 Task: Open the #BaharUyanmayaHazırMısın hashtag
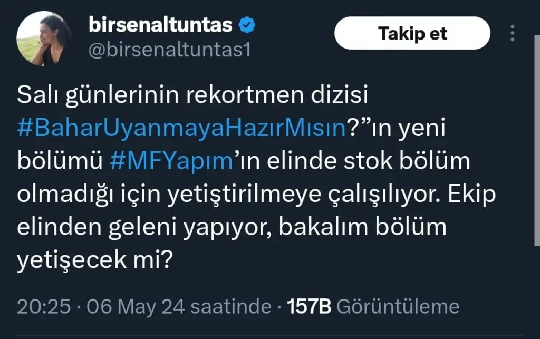[181, 128]
